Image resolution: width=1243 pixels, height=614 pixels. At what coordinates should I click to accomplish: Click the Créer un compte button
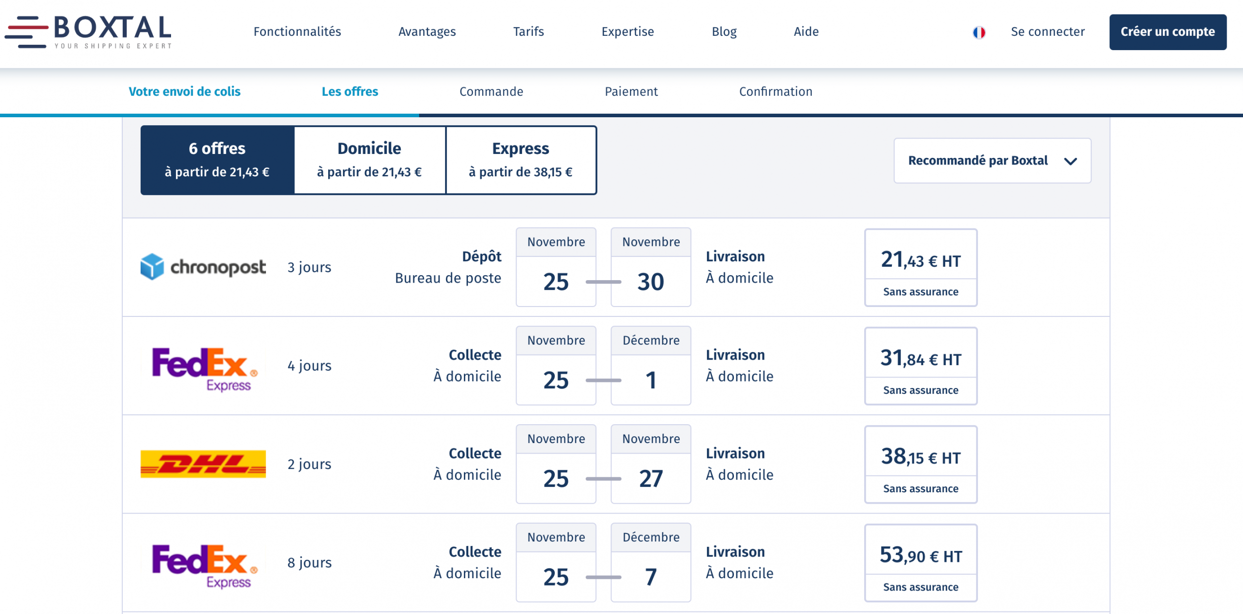[x=1167, y=32]
